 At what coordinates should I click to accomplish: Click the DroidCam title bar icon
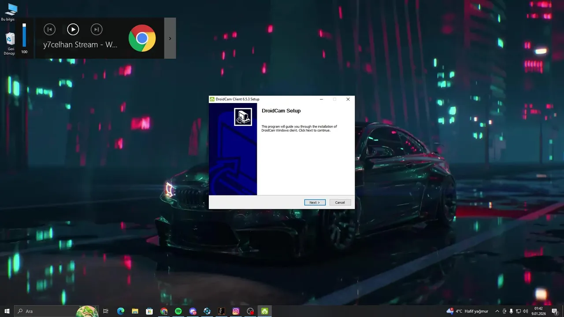tap(212, 99)
